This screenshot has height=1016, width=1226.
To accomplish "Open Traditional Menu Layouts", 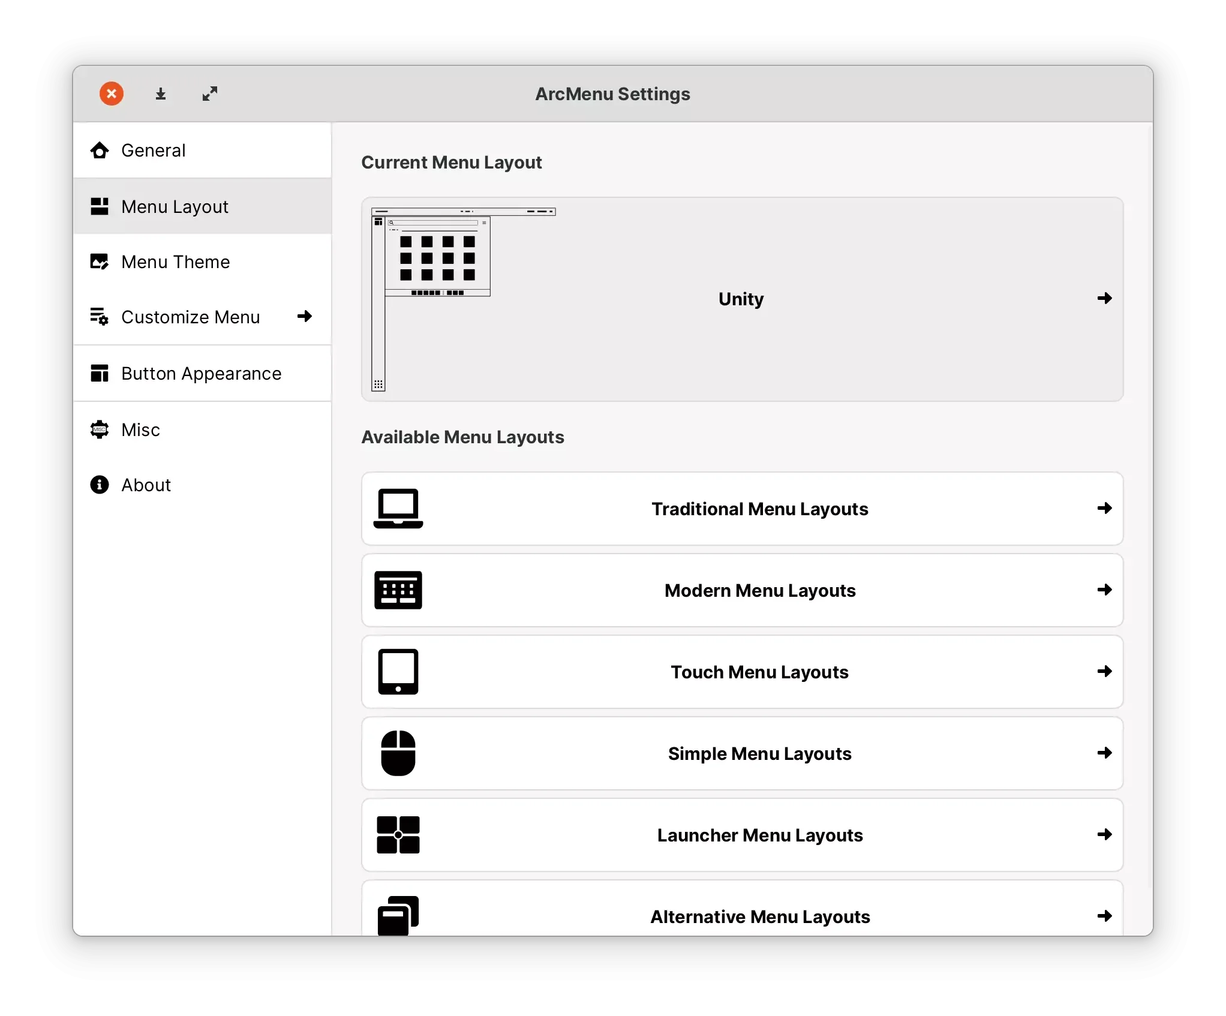I will [x=742, y=509].
